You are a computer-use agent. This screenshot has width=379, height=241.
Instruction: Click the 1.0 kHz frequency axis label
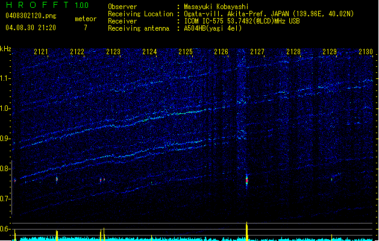(5, 108)
